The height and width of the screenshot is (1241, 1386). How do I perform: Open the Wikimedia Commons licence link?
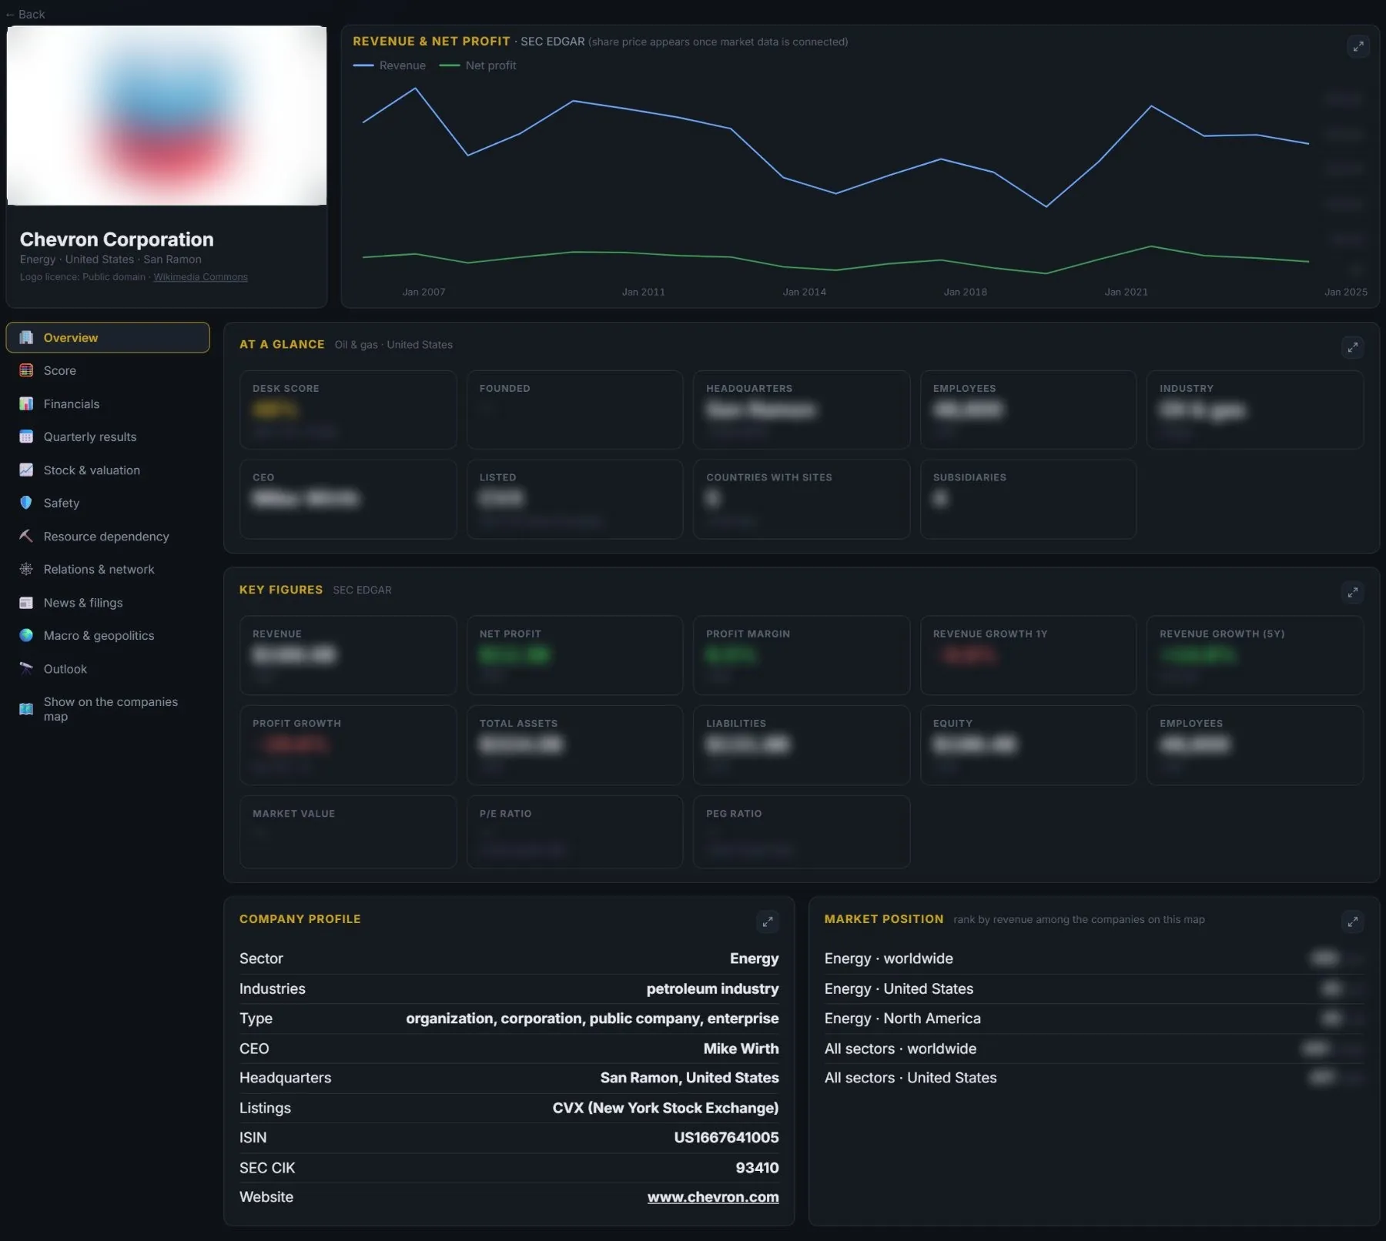(200, 277)
